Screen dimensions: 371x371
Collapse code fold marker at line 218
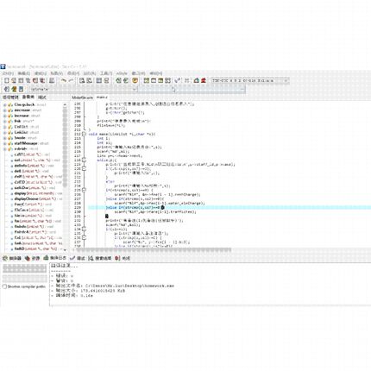click(x=84, y=160)
